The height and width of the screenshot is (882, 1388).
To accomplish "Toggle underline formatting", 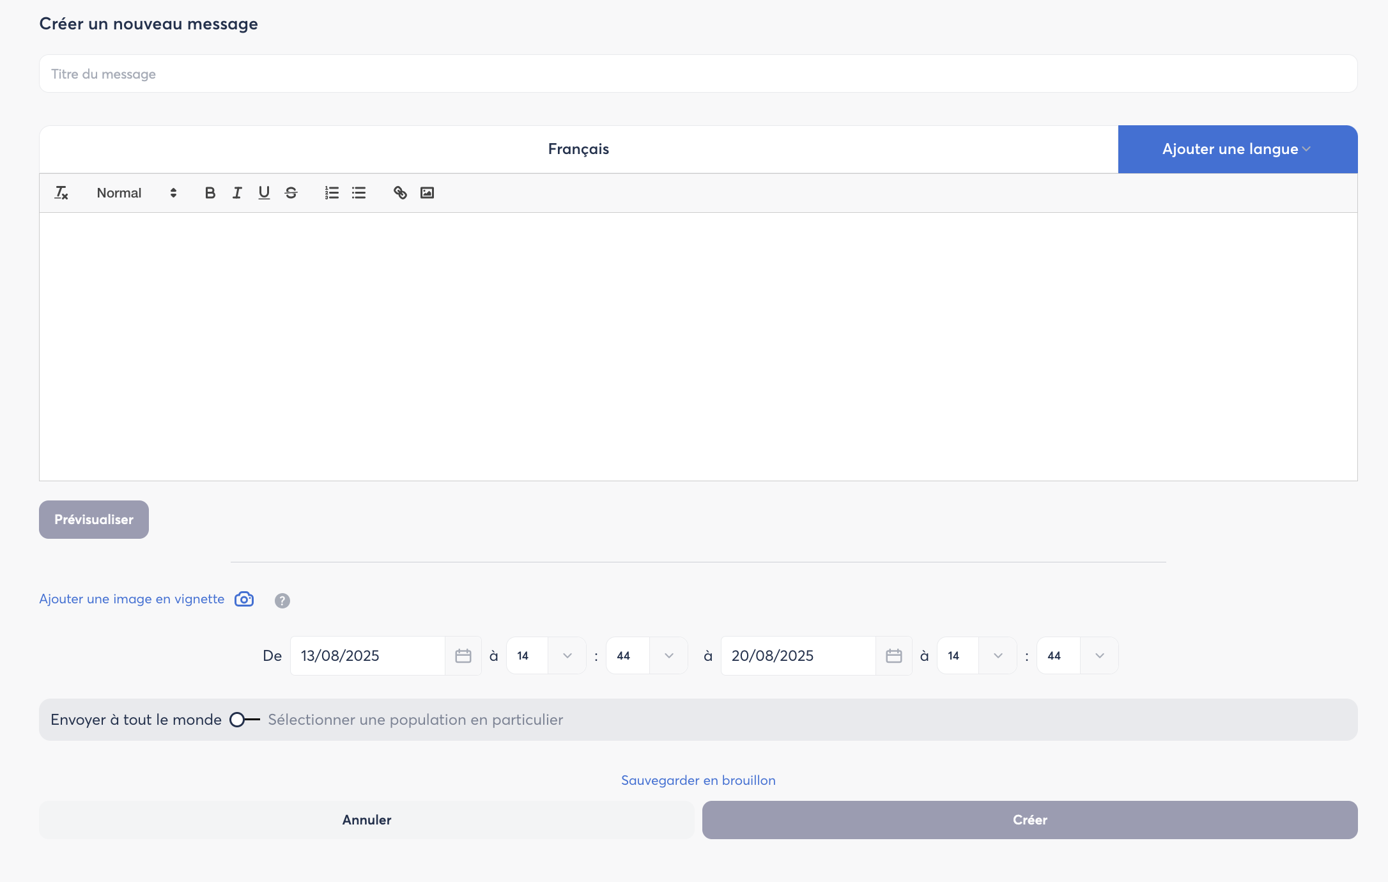I will point(264,192).
